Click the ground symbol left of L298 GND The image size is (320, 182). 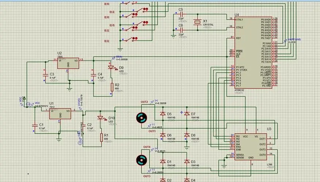224,167
